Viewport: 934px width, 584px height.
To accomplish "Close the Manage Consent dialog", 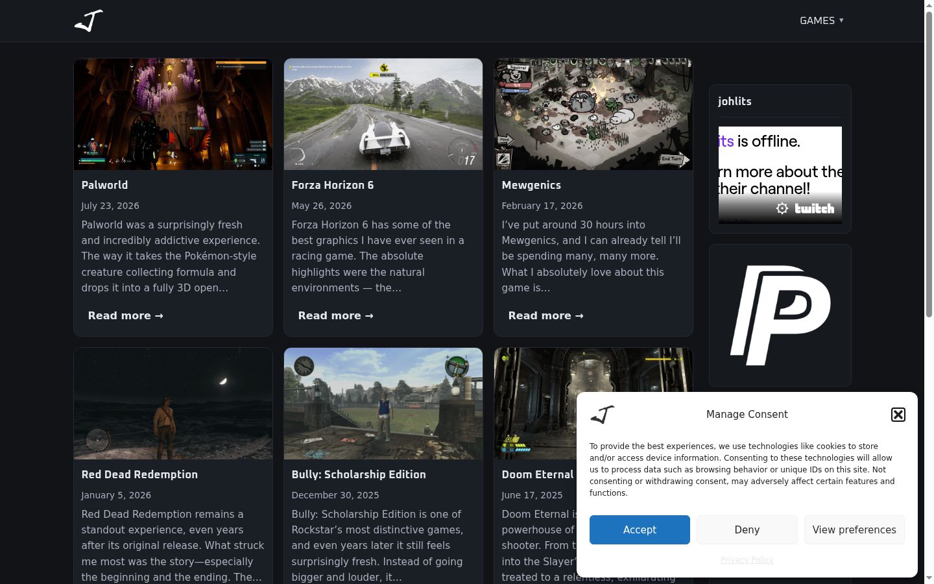I will (x=898, y=415).
